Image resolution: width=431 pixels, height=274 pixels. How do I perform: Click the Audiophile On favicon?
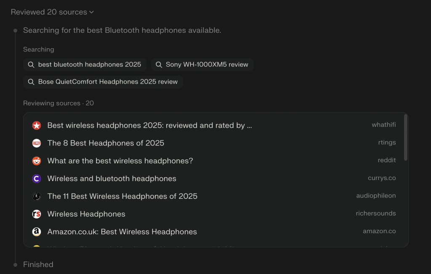pos(37,196)
